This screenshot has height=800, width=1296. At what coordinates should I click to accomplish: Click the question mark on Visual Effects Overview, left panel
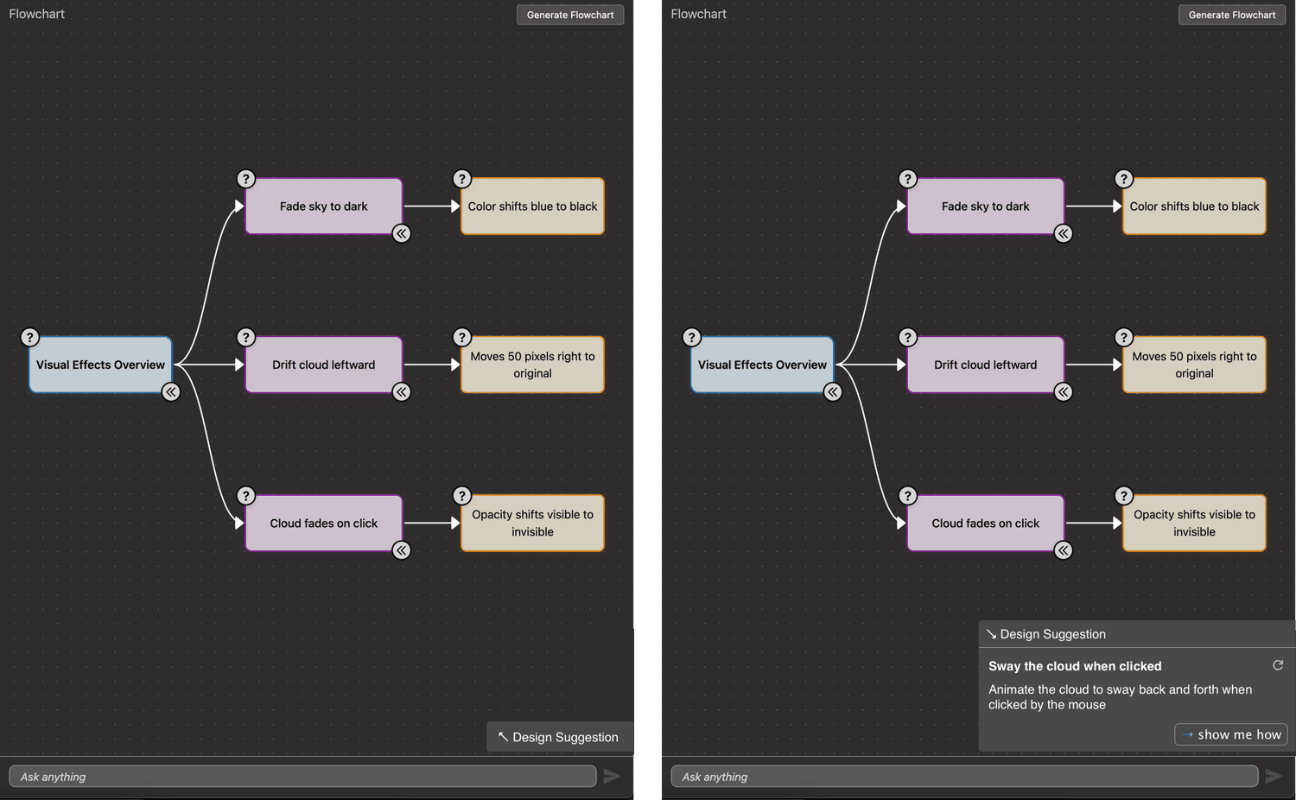tap(30, 338)
